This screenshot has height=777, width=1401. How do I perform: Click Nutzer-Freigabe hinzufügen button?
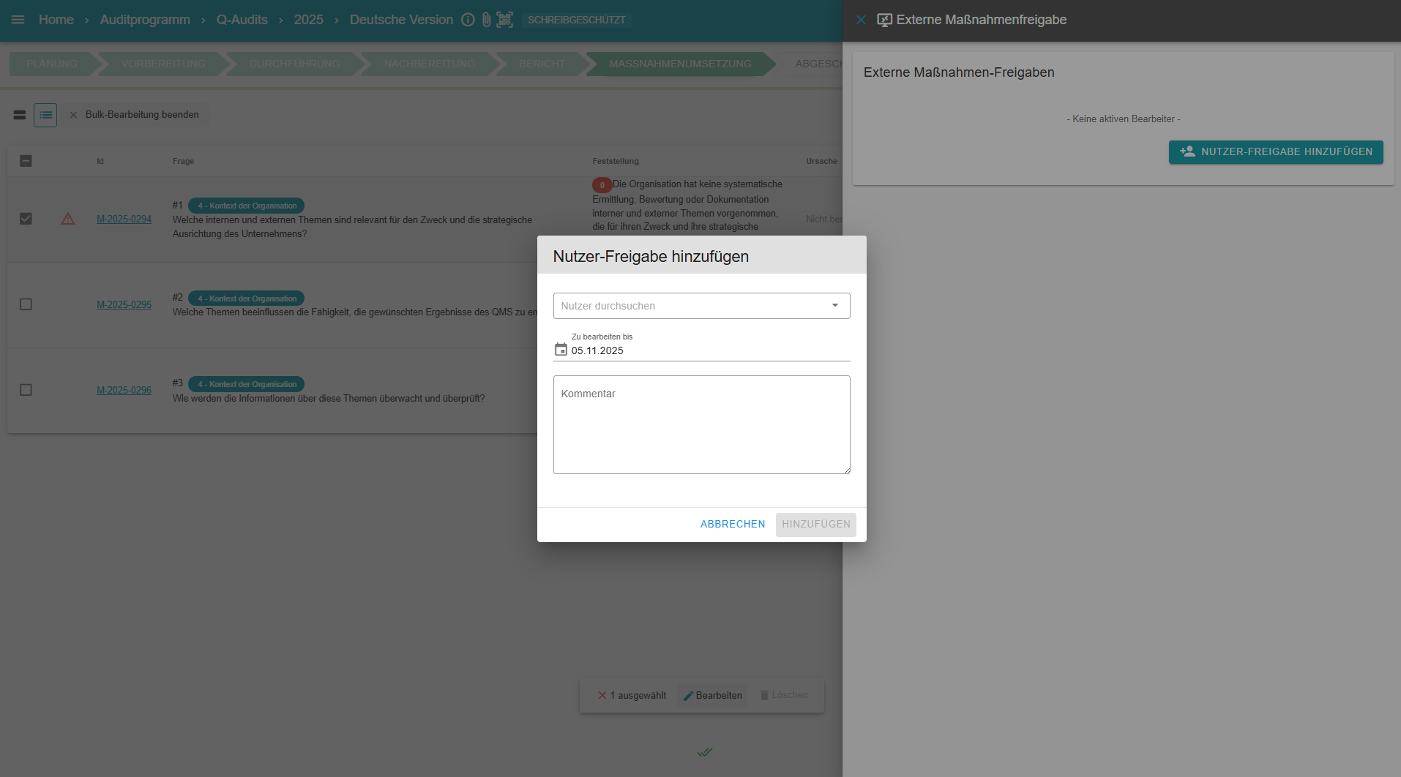pos(1275,152)
